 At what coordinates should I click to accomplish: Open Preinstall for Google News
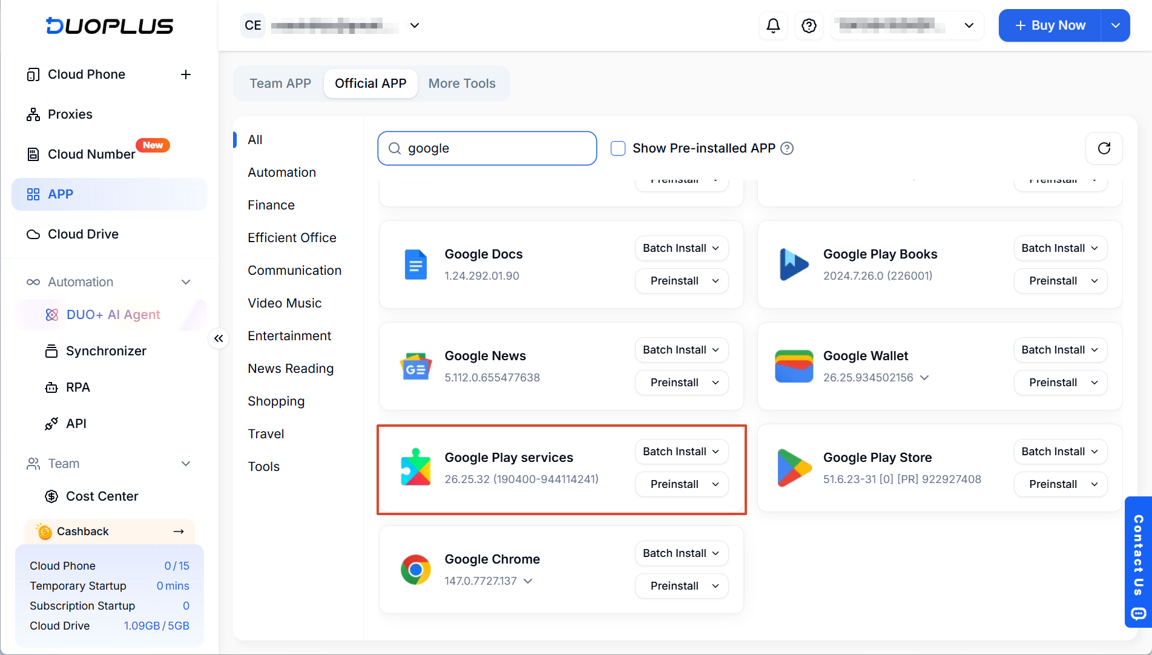(x=682, y=383)
